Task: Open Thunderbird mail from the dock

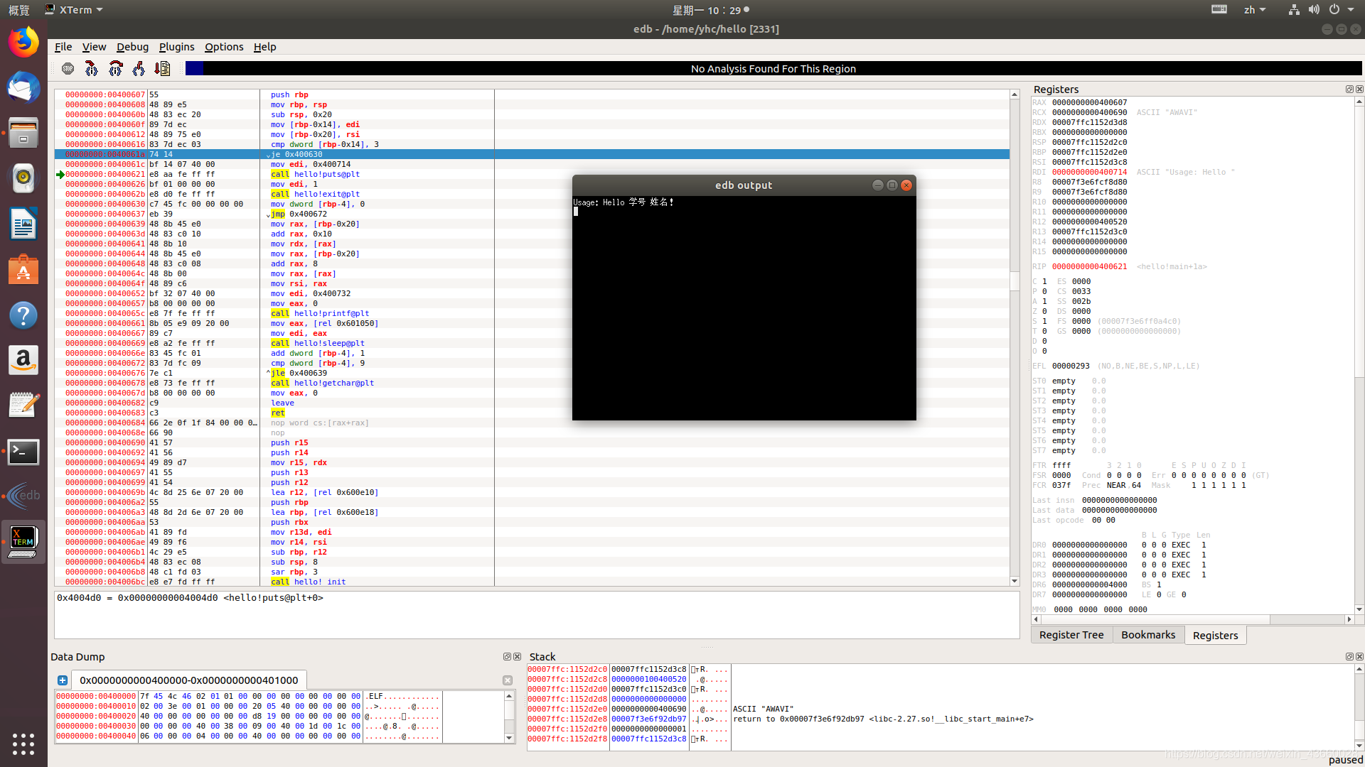Action: click(x=23, y=88)
